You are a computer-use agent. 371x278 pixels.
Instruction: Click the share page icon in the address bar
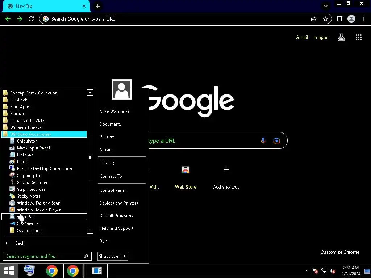coord(314,19)
